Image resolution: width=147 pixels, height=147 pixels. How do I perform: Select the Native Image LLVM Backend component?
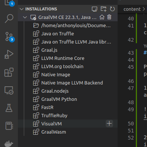pyautogui.click(x=68, y=83)
